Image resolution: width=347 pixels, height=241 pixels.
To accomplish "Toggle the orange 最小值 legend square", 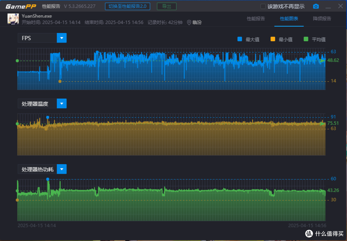I will [273, 39].
